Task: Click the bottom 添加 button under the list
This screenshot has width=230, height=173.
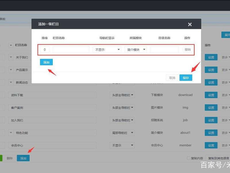Action: click(x=23, y=158)
